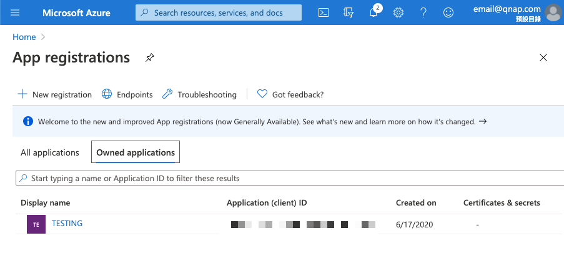Open Troubleshooting
The height and width of the screenshot is (253, 564).
click(x=199, y=94)
